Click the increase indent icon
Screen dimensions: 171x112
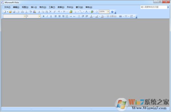click(x=87, y=16)
